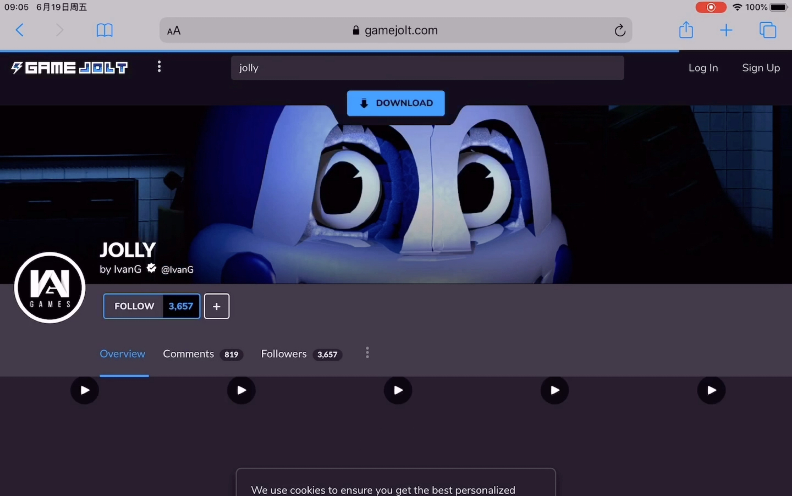Screen dimensions: 792x496
Task: Click the 3,657 followers count badge
Action: [x=327, y=354]
